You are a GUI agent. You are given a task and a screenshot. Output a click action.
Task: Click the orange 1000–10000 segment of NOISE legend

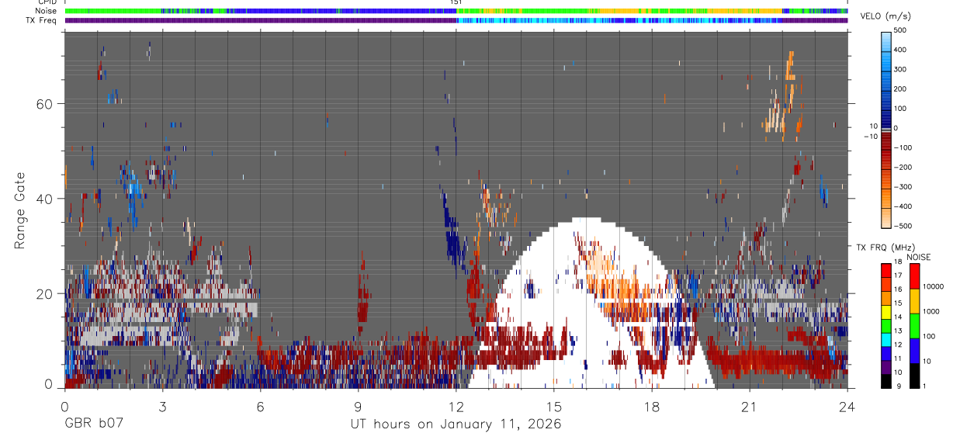tap(915, 300)
